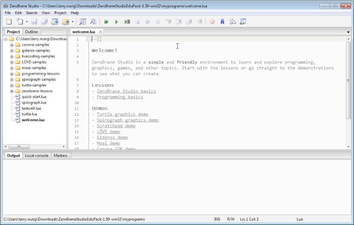Open the Gideros demo link
The height and width of the screenshot is (225, 354).
tap(112, 137)
